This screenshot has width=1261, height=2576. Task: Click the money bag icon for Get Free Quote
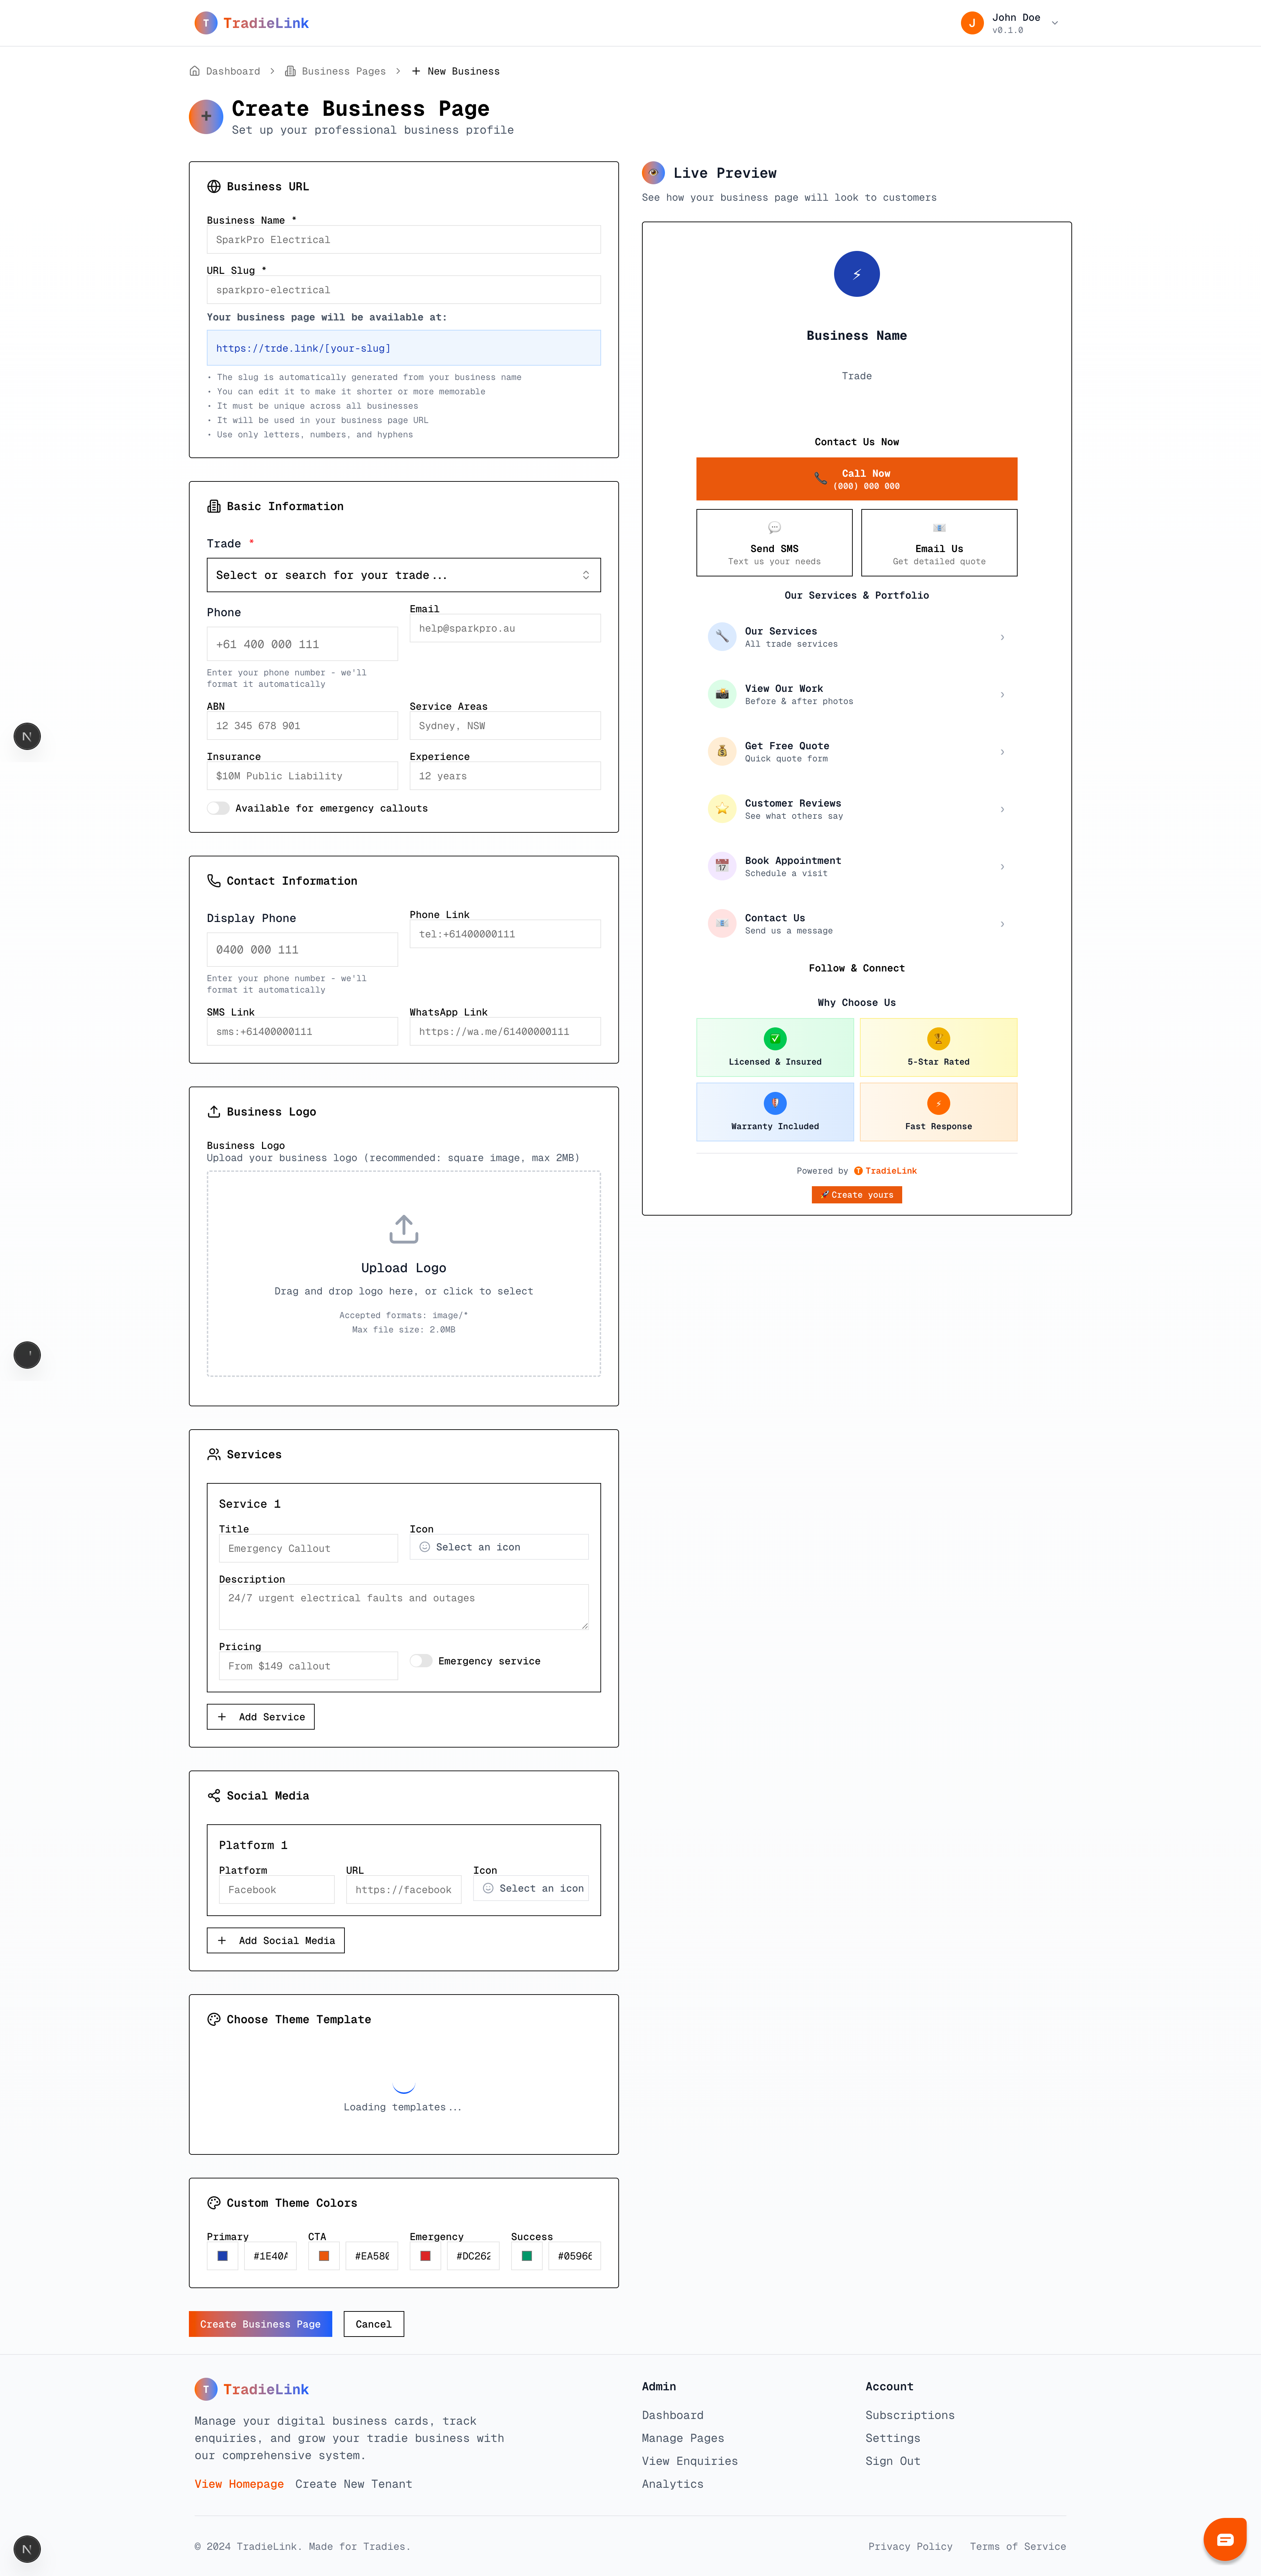(722, 751)
